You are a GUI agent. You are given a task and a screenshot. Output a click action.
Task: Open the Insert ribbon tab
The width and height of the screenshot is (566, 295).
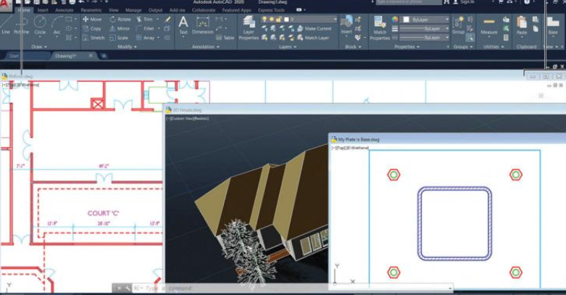coord(43,10)
